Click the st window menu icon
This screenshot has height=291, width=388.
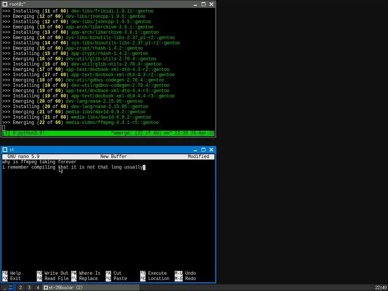tap(5, 150)
